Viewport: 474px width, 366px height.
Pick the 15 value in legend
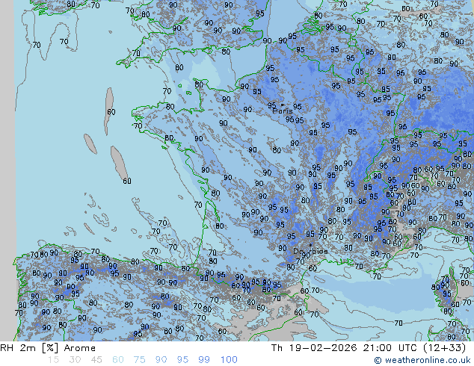[x=53, y=360]
